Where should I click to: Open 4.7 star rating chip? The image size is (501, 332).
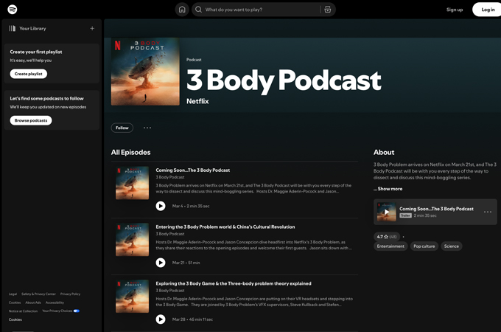387,237
